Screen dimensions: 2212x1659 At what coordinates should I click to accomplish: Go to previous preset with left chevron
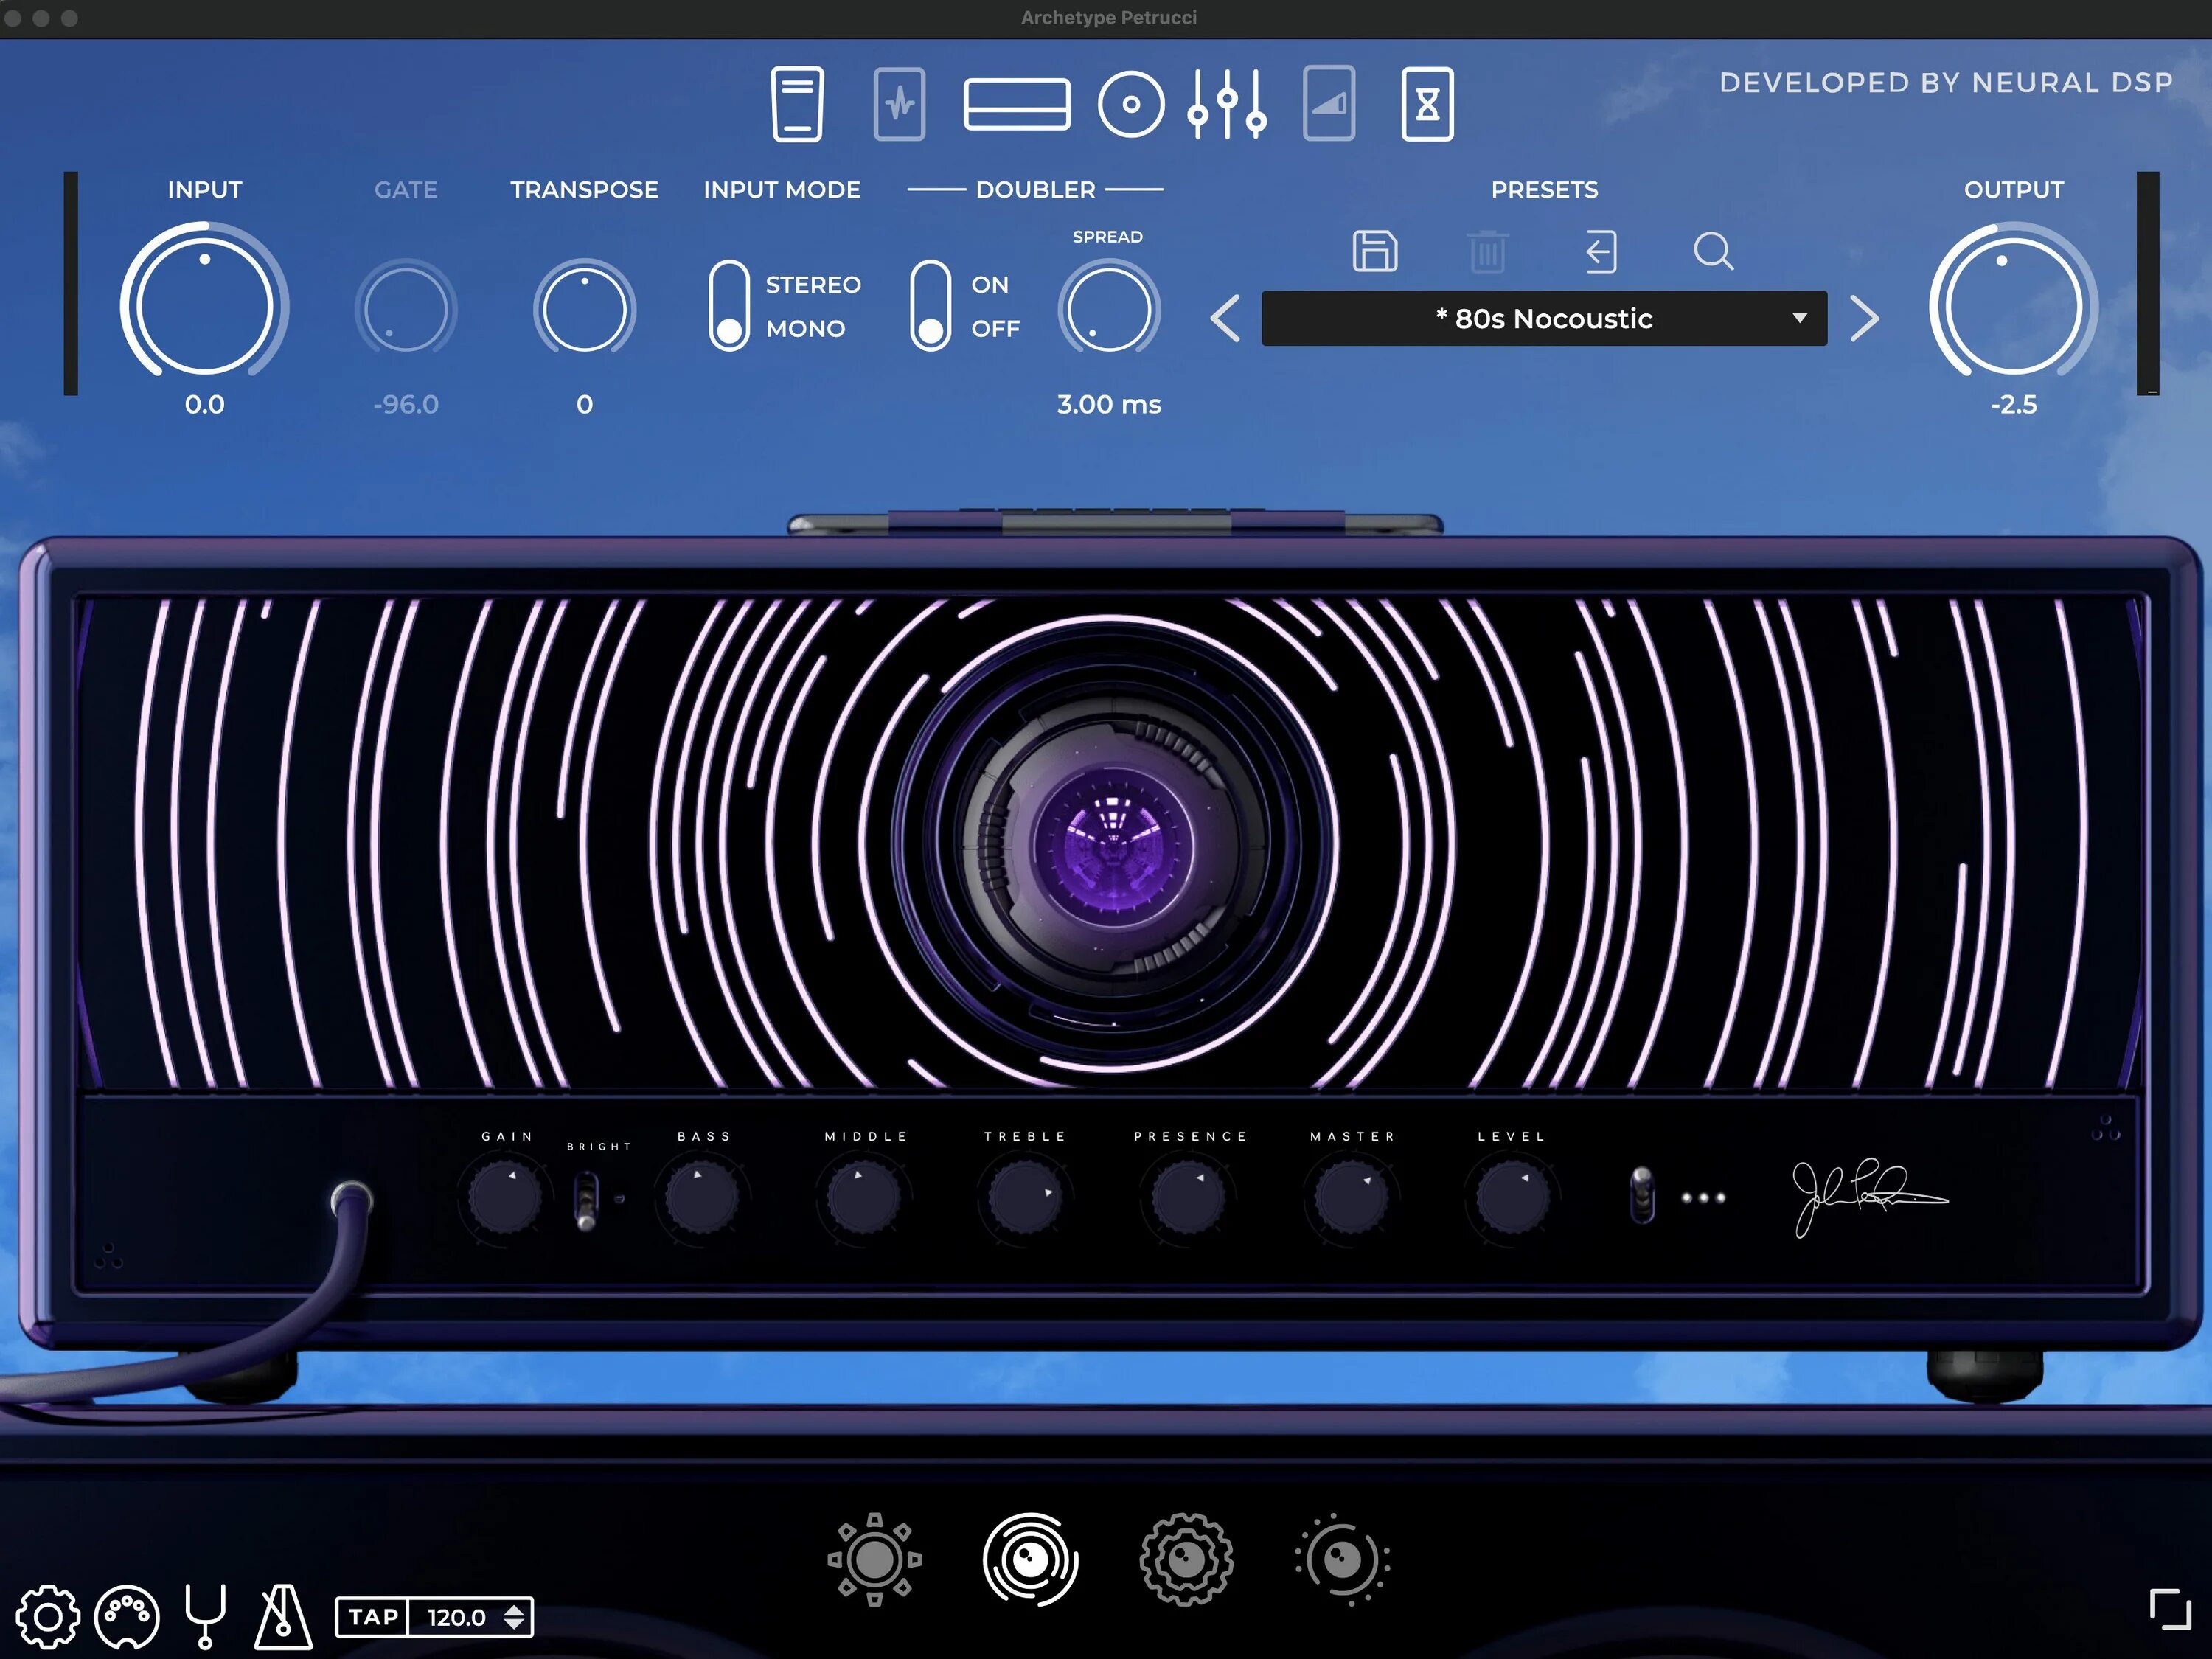tap(1226, 319)
